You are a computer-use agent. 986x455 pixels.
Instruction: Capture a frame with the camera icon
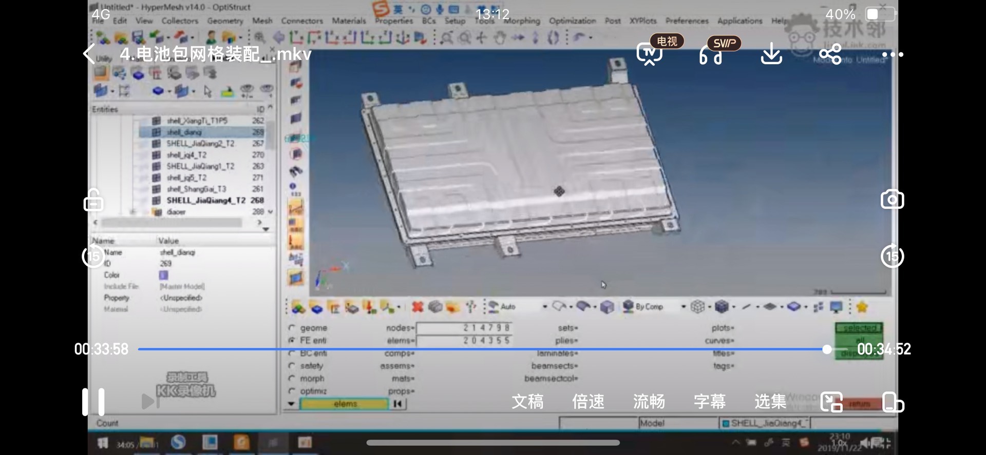pos(892,200)
